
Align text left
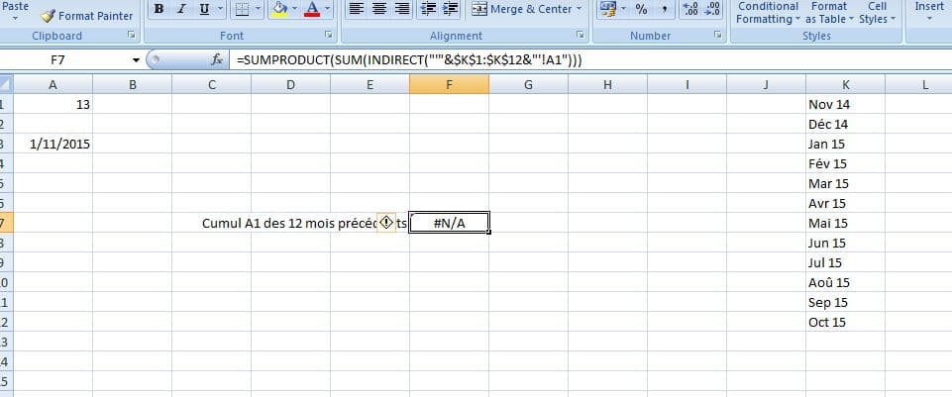click(357, 9)
